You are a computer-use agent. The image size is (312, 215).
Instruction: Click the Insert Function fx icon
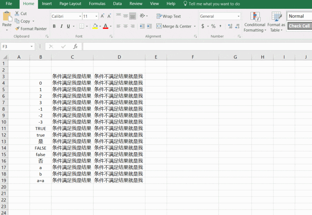75,46
